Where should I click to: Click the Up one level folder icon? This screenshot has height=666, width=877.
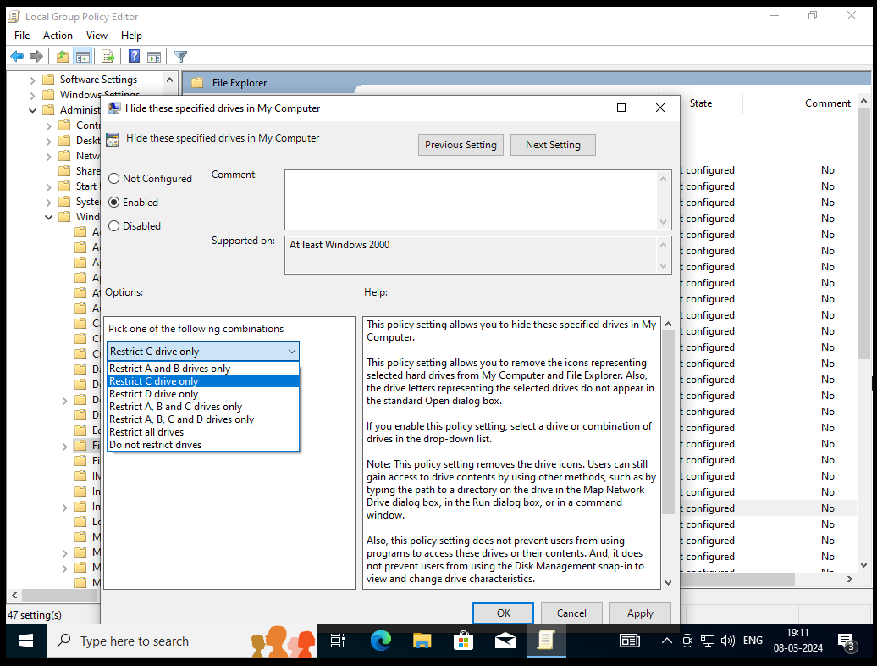[x=63, y=57]
